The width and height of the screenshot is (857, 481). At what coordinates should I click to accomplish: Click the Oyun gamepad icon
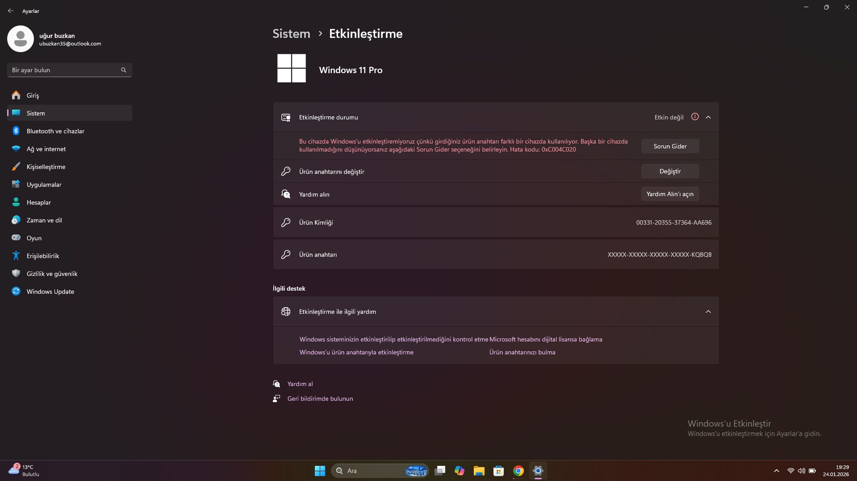coord(16,238)
